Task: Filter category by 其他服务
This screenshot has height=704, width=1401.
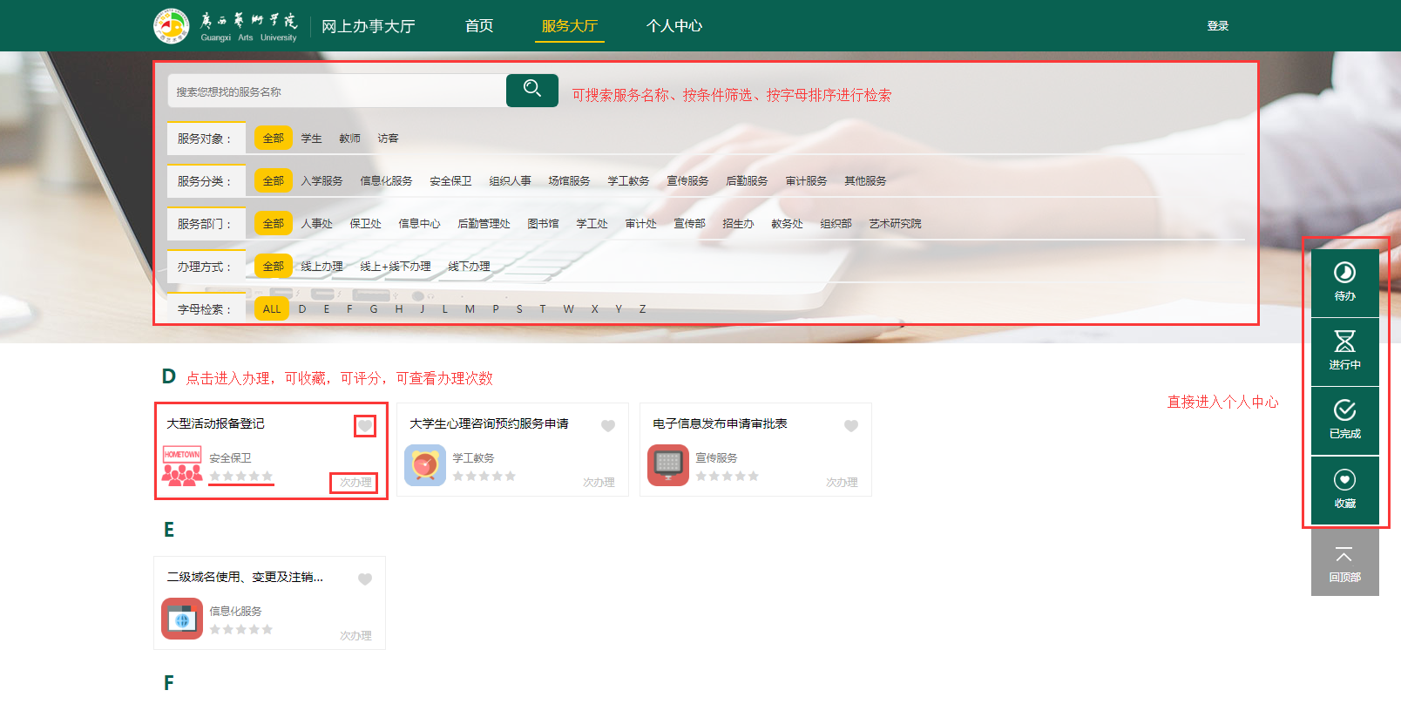Action: point(866,180)
